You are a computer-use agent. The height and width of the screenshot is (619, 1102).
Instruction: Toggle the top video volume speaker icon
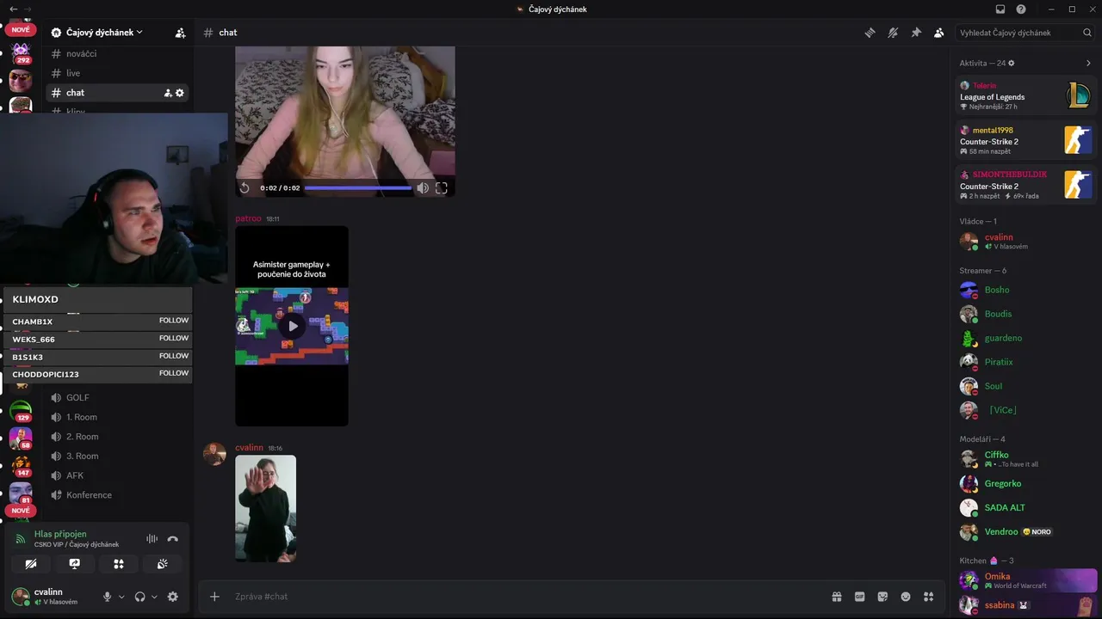pyautogui.click(x=423, y=187)
